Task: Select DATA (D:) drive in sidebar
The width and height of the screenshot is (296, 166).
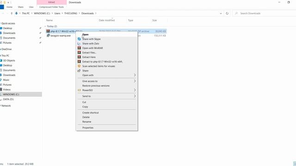Action: click(8, 99)
